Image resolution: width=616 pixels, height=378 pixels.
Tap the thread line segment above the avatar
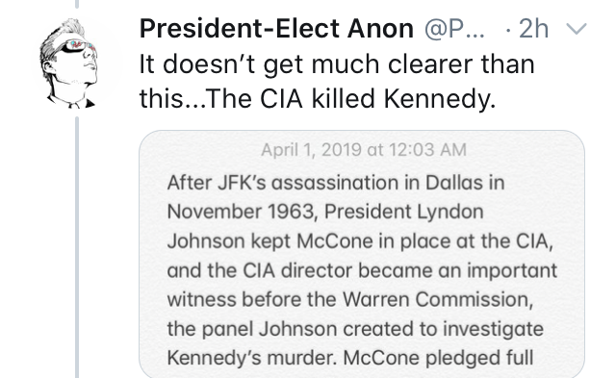(x=77, y=4)
